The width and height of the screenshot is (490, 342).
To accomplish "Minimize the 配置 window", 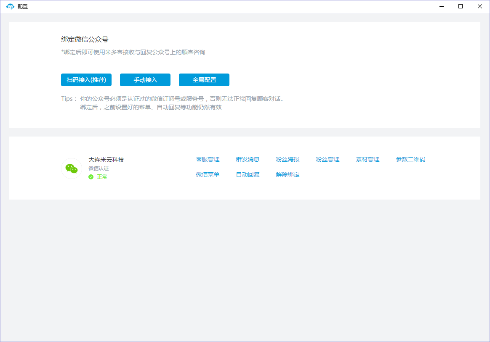I will coord(442,6).
